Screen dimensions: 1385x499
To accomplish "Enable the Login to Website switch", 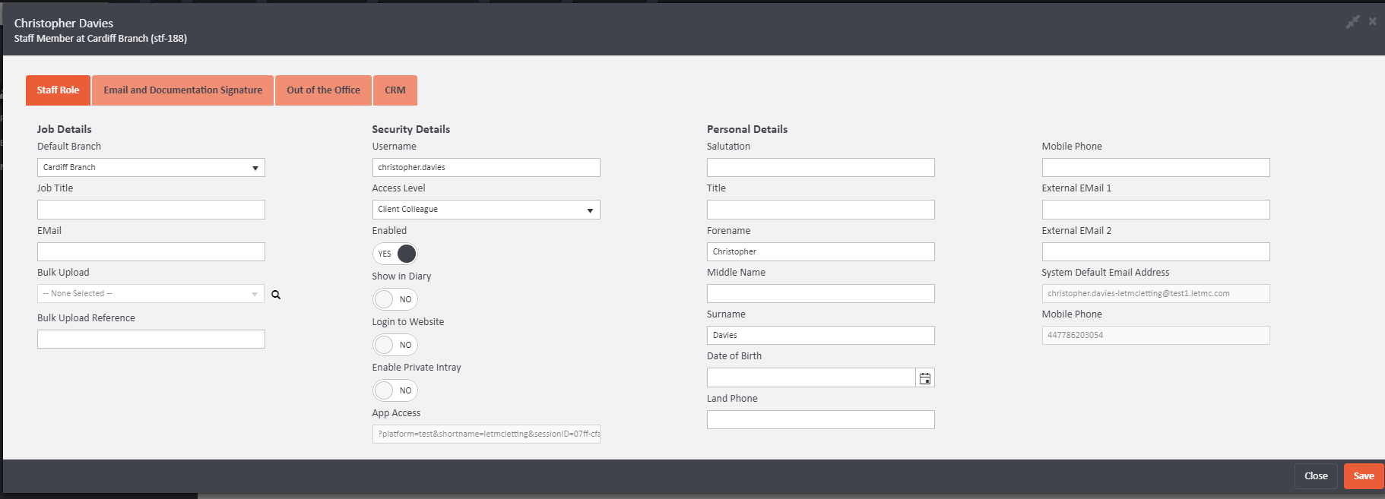I will coord(395,345).
